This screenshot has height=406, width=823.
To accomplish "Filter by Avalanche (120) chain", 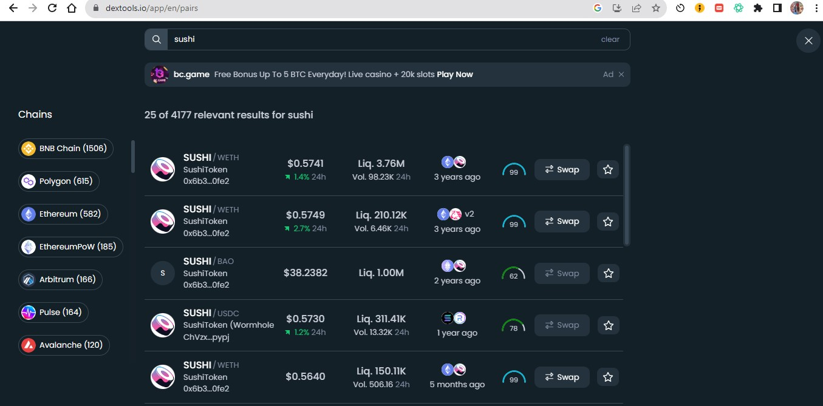I will (64, 345).
